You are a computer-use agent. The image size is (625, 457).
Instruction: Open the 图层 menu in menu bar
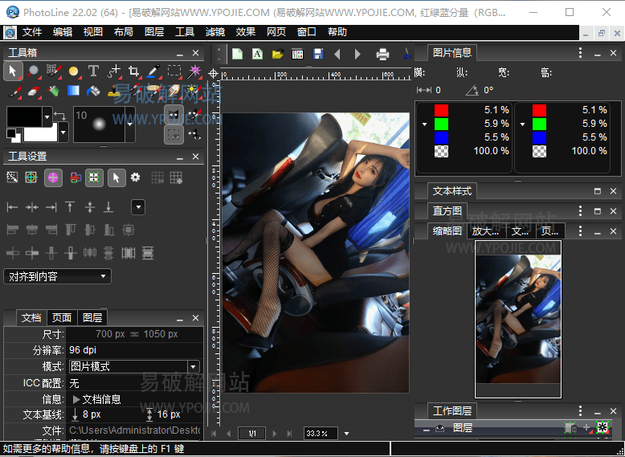coord(154,32)
